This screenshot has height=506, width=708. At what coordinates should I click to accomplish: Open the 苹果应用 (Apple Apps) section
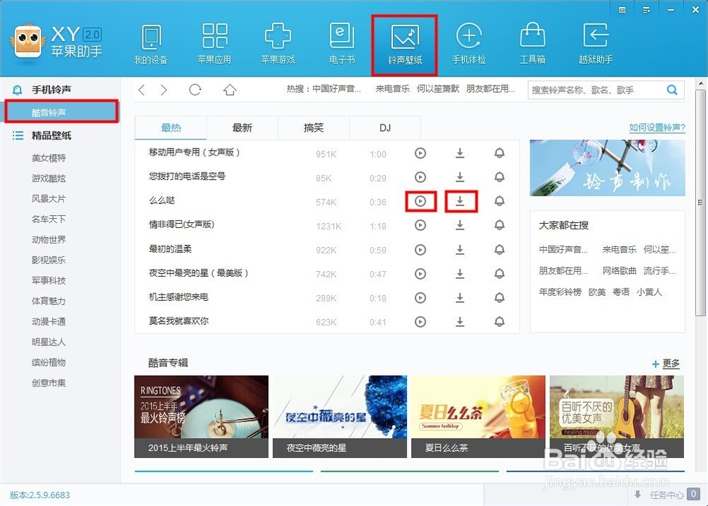pyautogui.click(x=215, y=42)
